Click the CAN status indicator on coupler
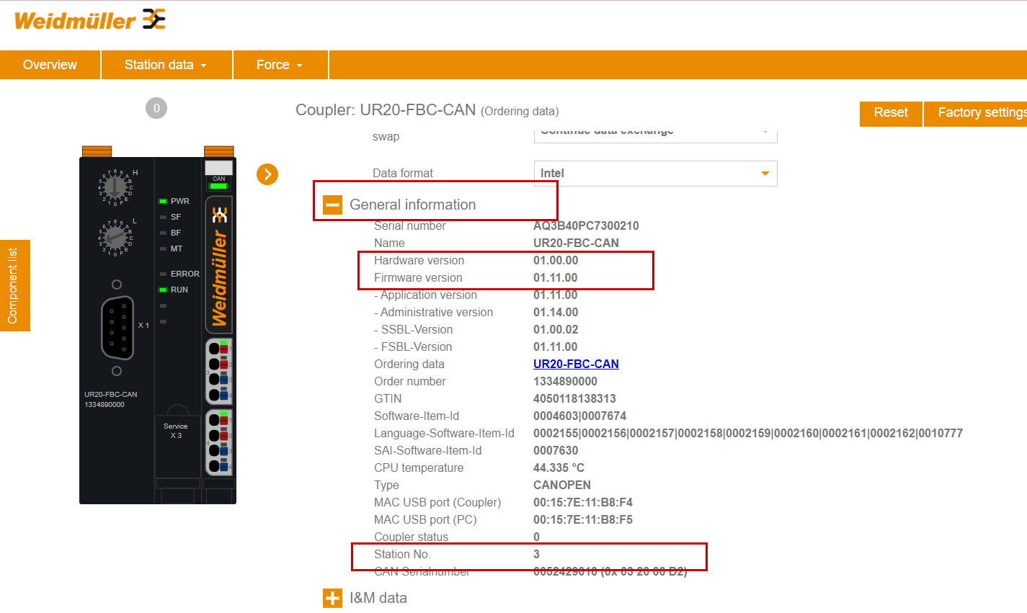Image resolution: width=1027 pixels, height=613 pixels. click(219, 185)
